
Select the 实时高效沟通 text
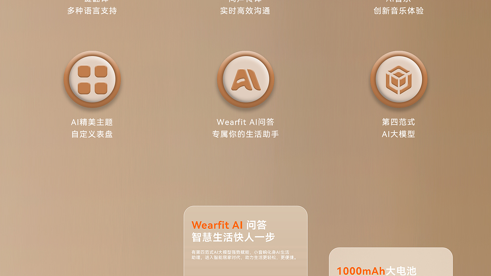245,11
